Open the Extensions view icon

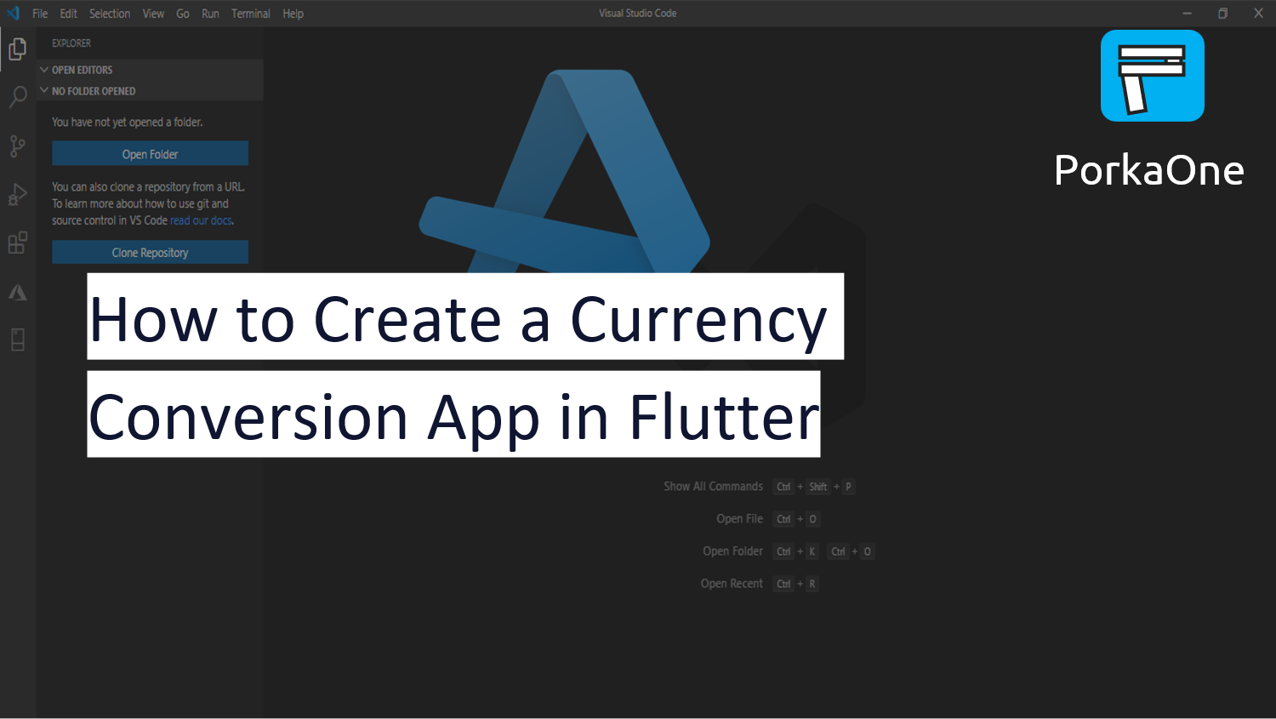(18, 243)
